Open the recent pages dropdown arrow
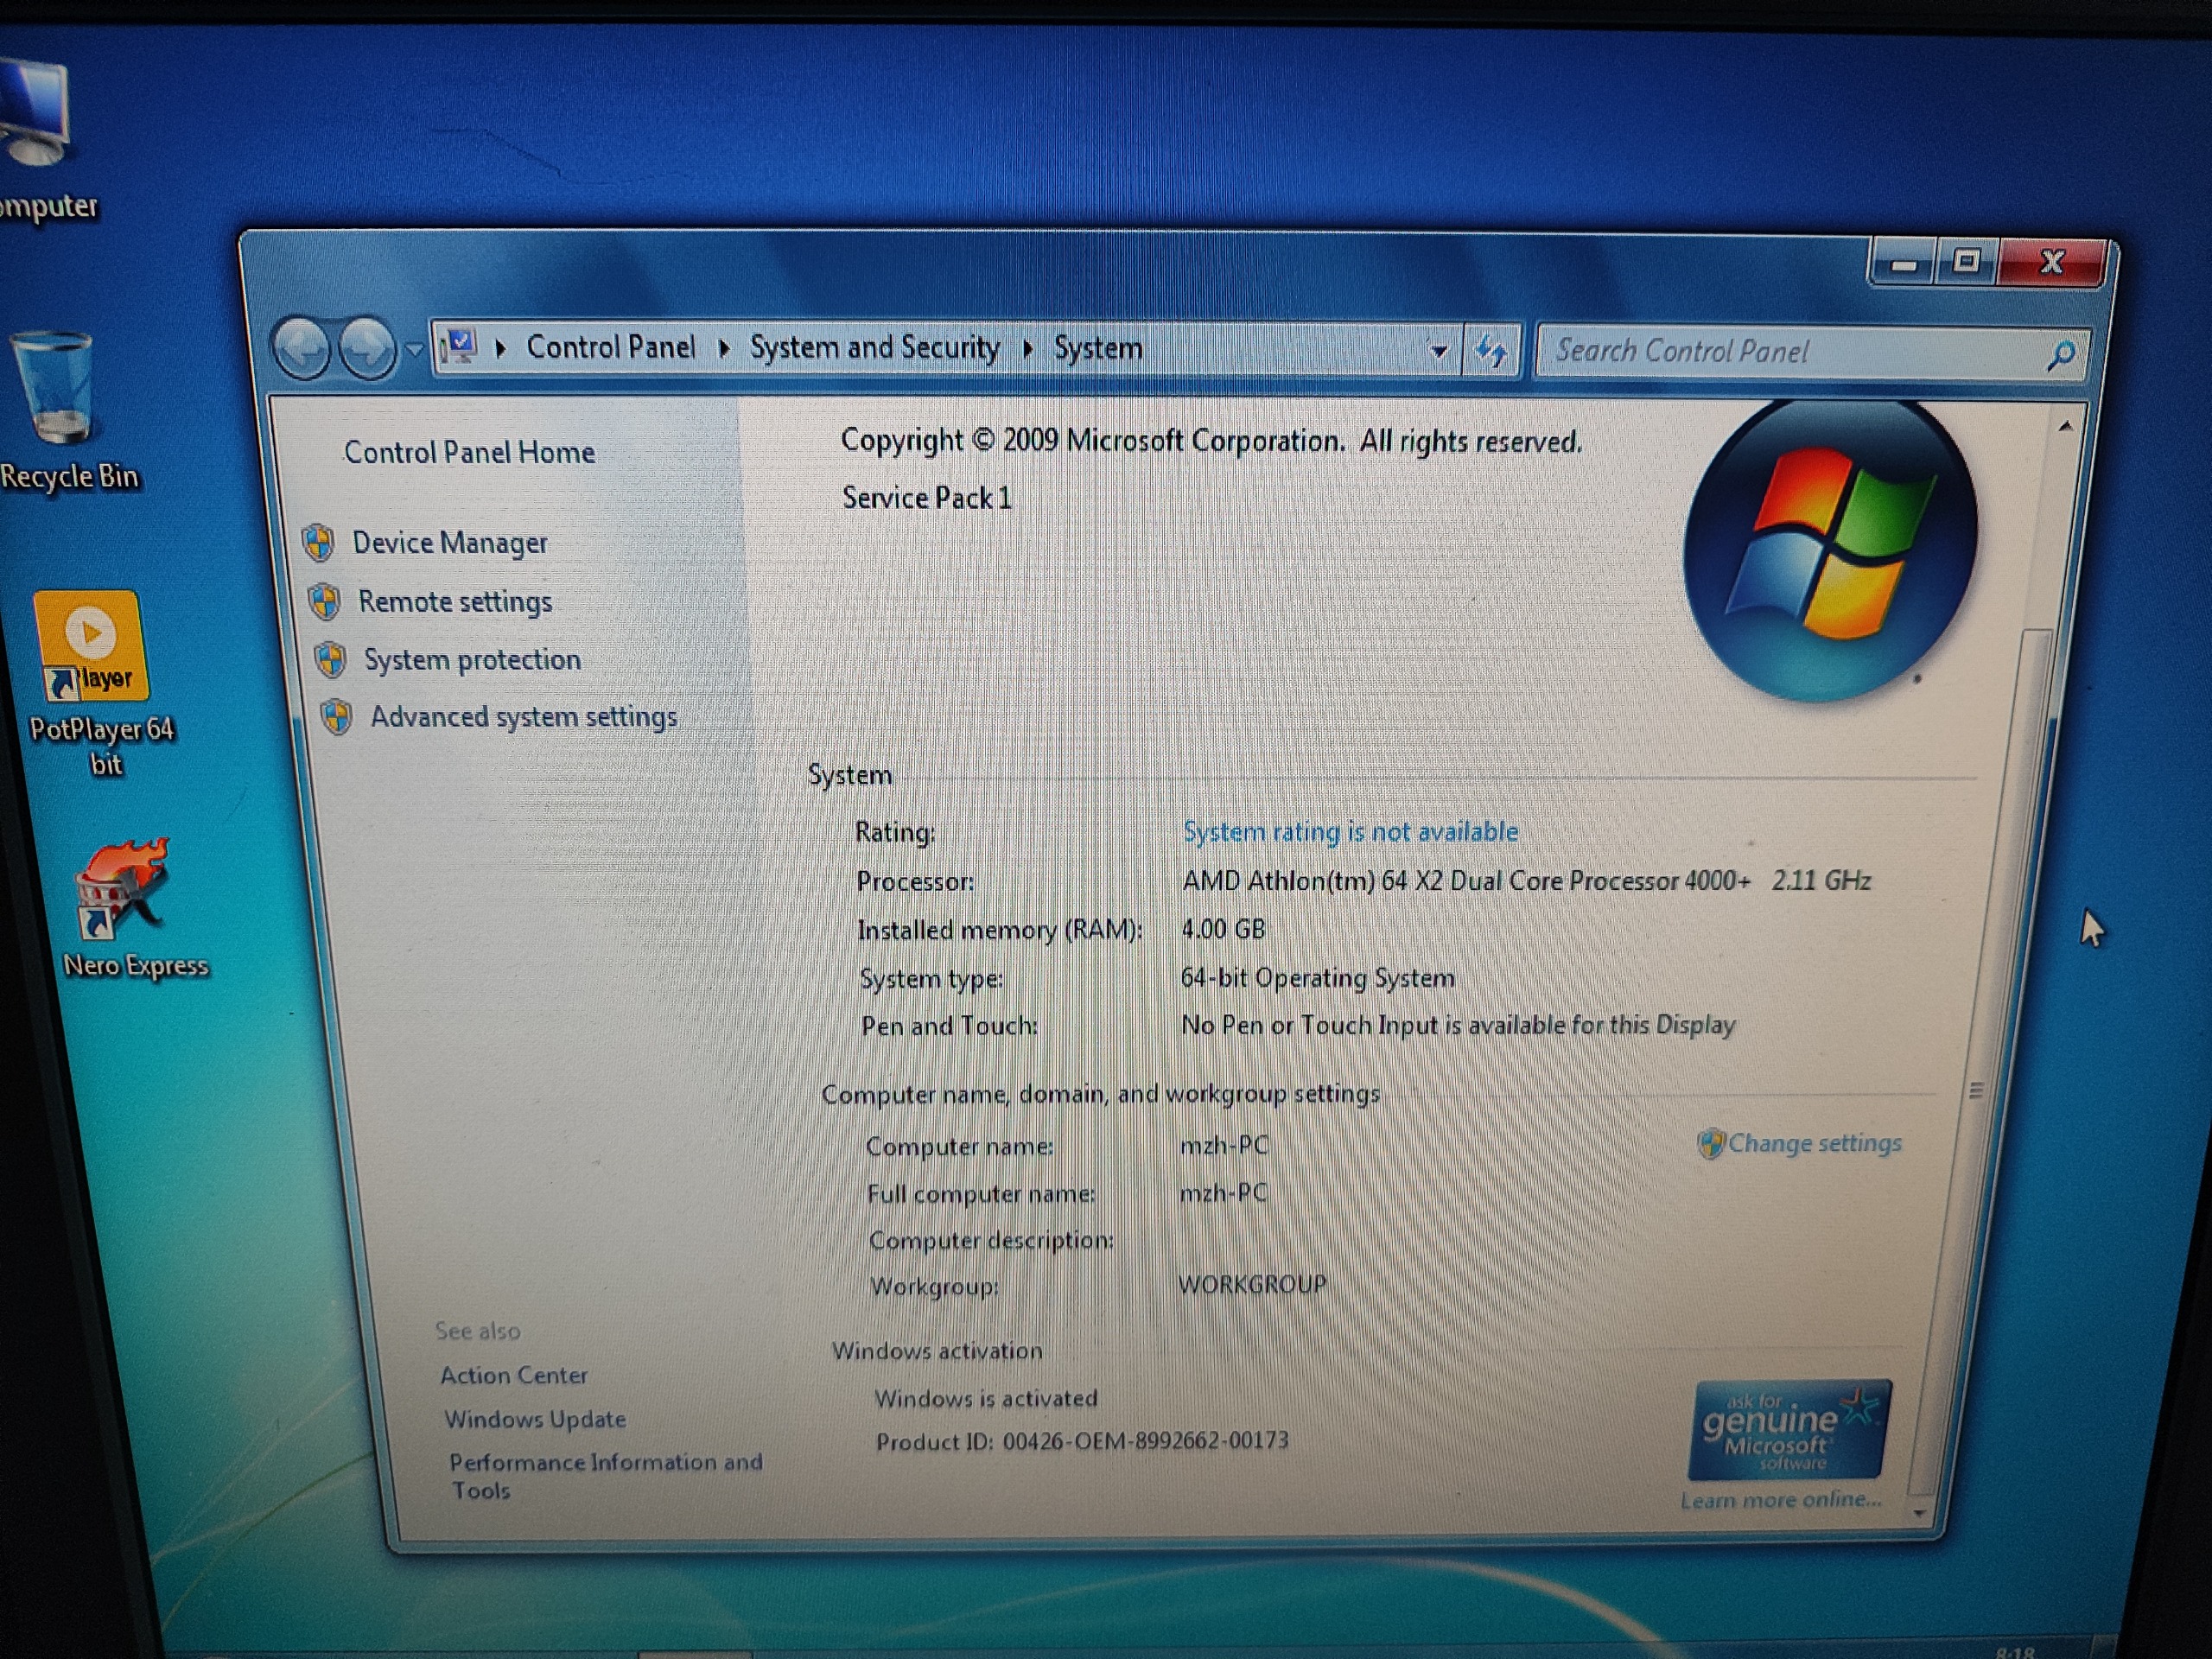2212x1659 pixels. (414, 350)
